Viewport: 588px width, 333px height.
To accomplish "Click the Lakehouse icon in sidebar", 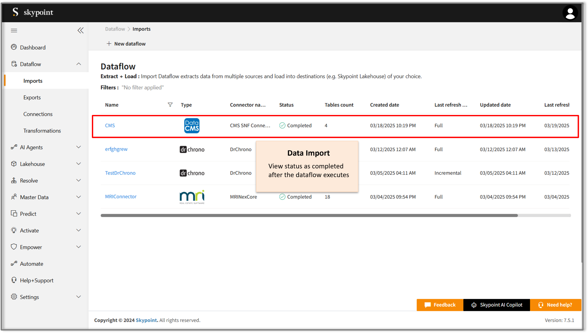I will tap(14, 164).
